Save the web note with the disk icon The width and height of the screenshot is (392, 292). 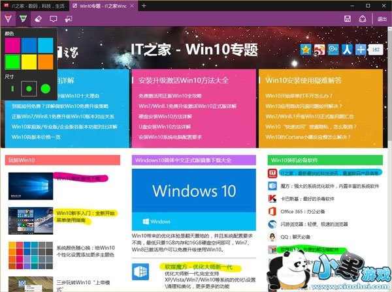point(348,19)
